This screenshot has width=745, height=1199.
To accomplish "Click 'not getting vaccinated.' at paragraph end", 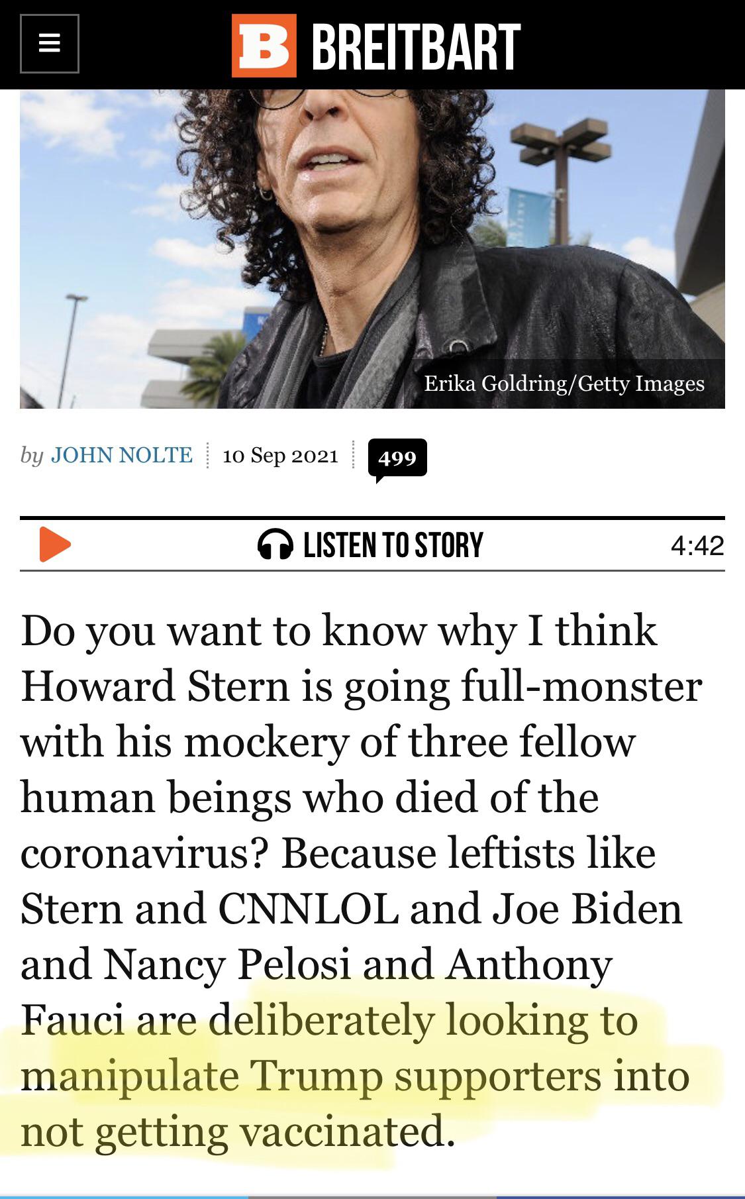I will click(x=238, y=1130).
